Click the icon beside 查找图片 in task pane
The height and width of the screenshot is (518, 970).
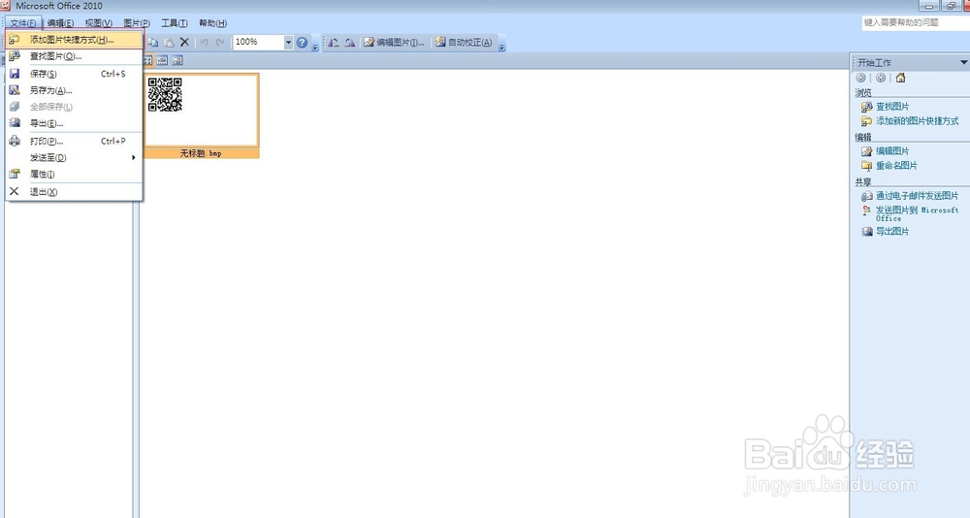[x=866, y=107]
